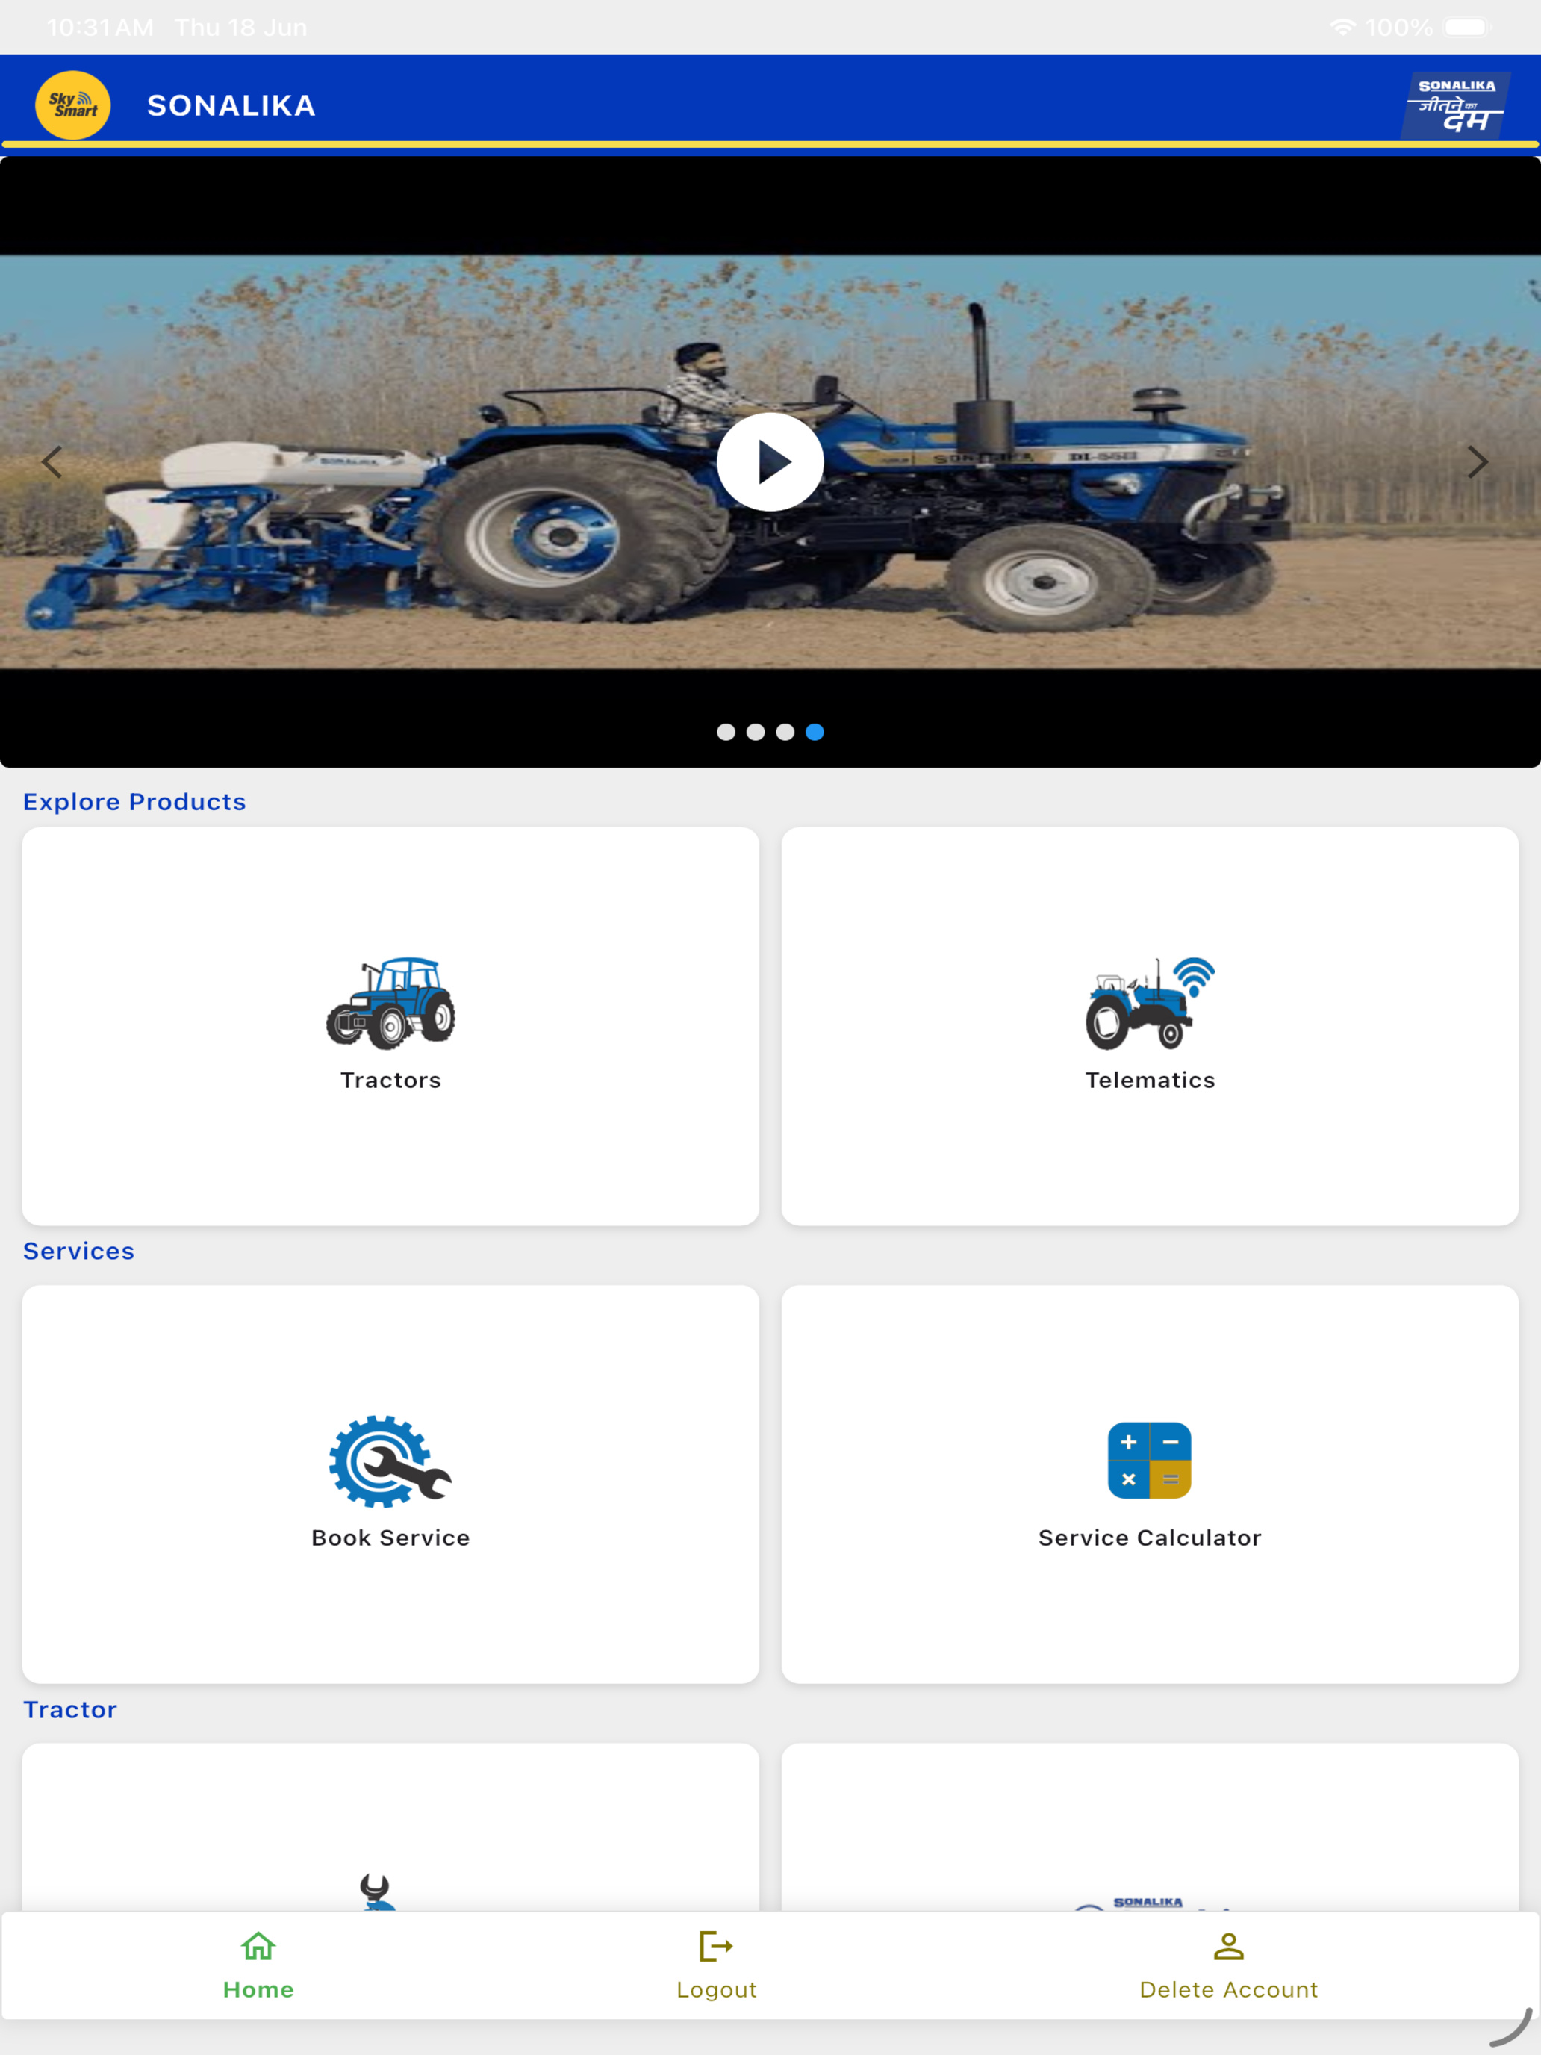This screenshot has height=2055, width=1541.
Task: Tap the Services section heading
Action: coord(79,1252)
